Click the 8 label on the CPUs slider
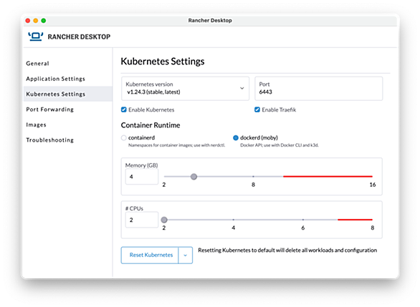 372,228
